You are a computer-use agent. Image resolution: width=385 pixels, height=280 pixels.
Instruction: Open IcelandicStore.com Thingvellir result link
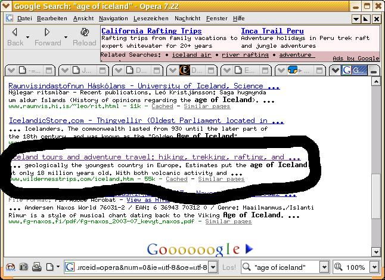click(147, 121)
